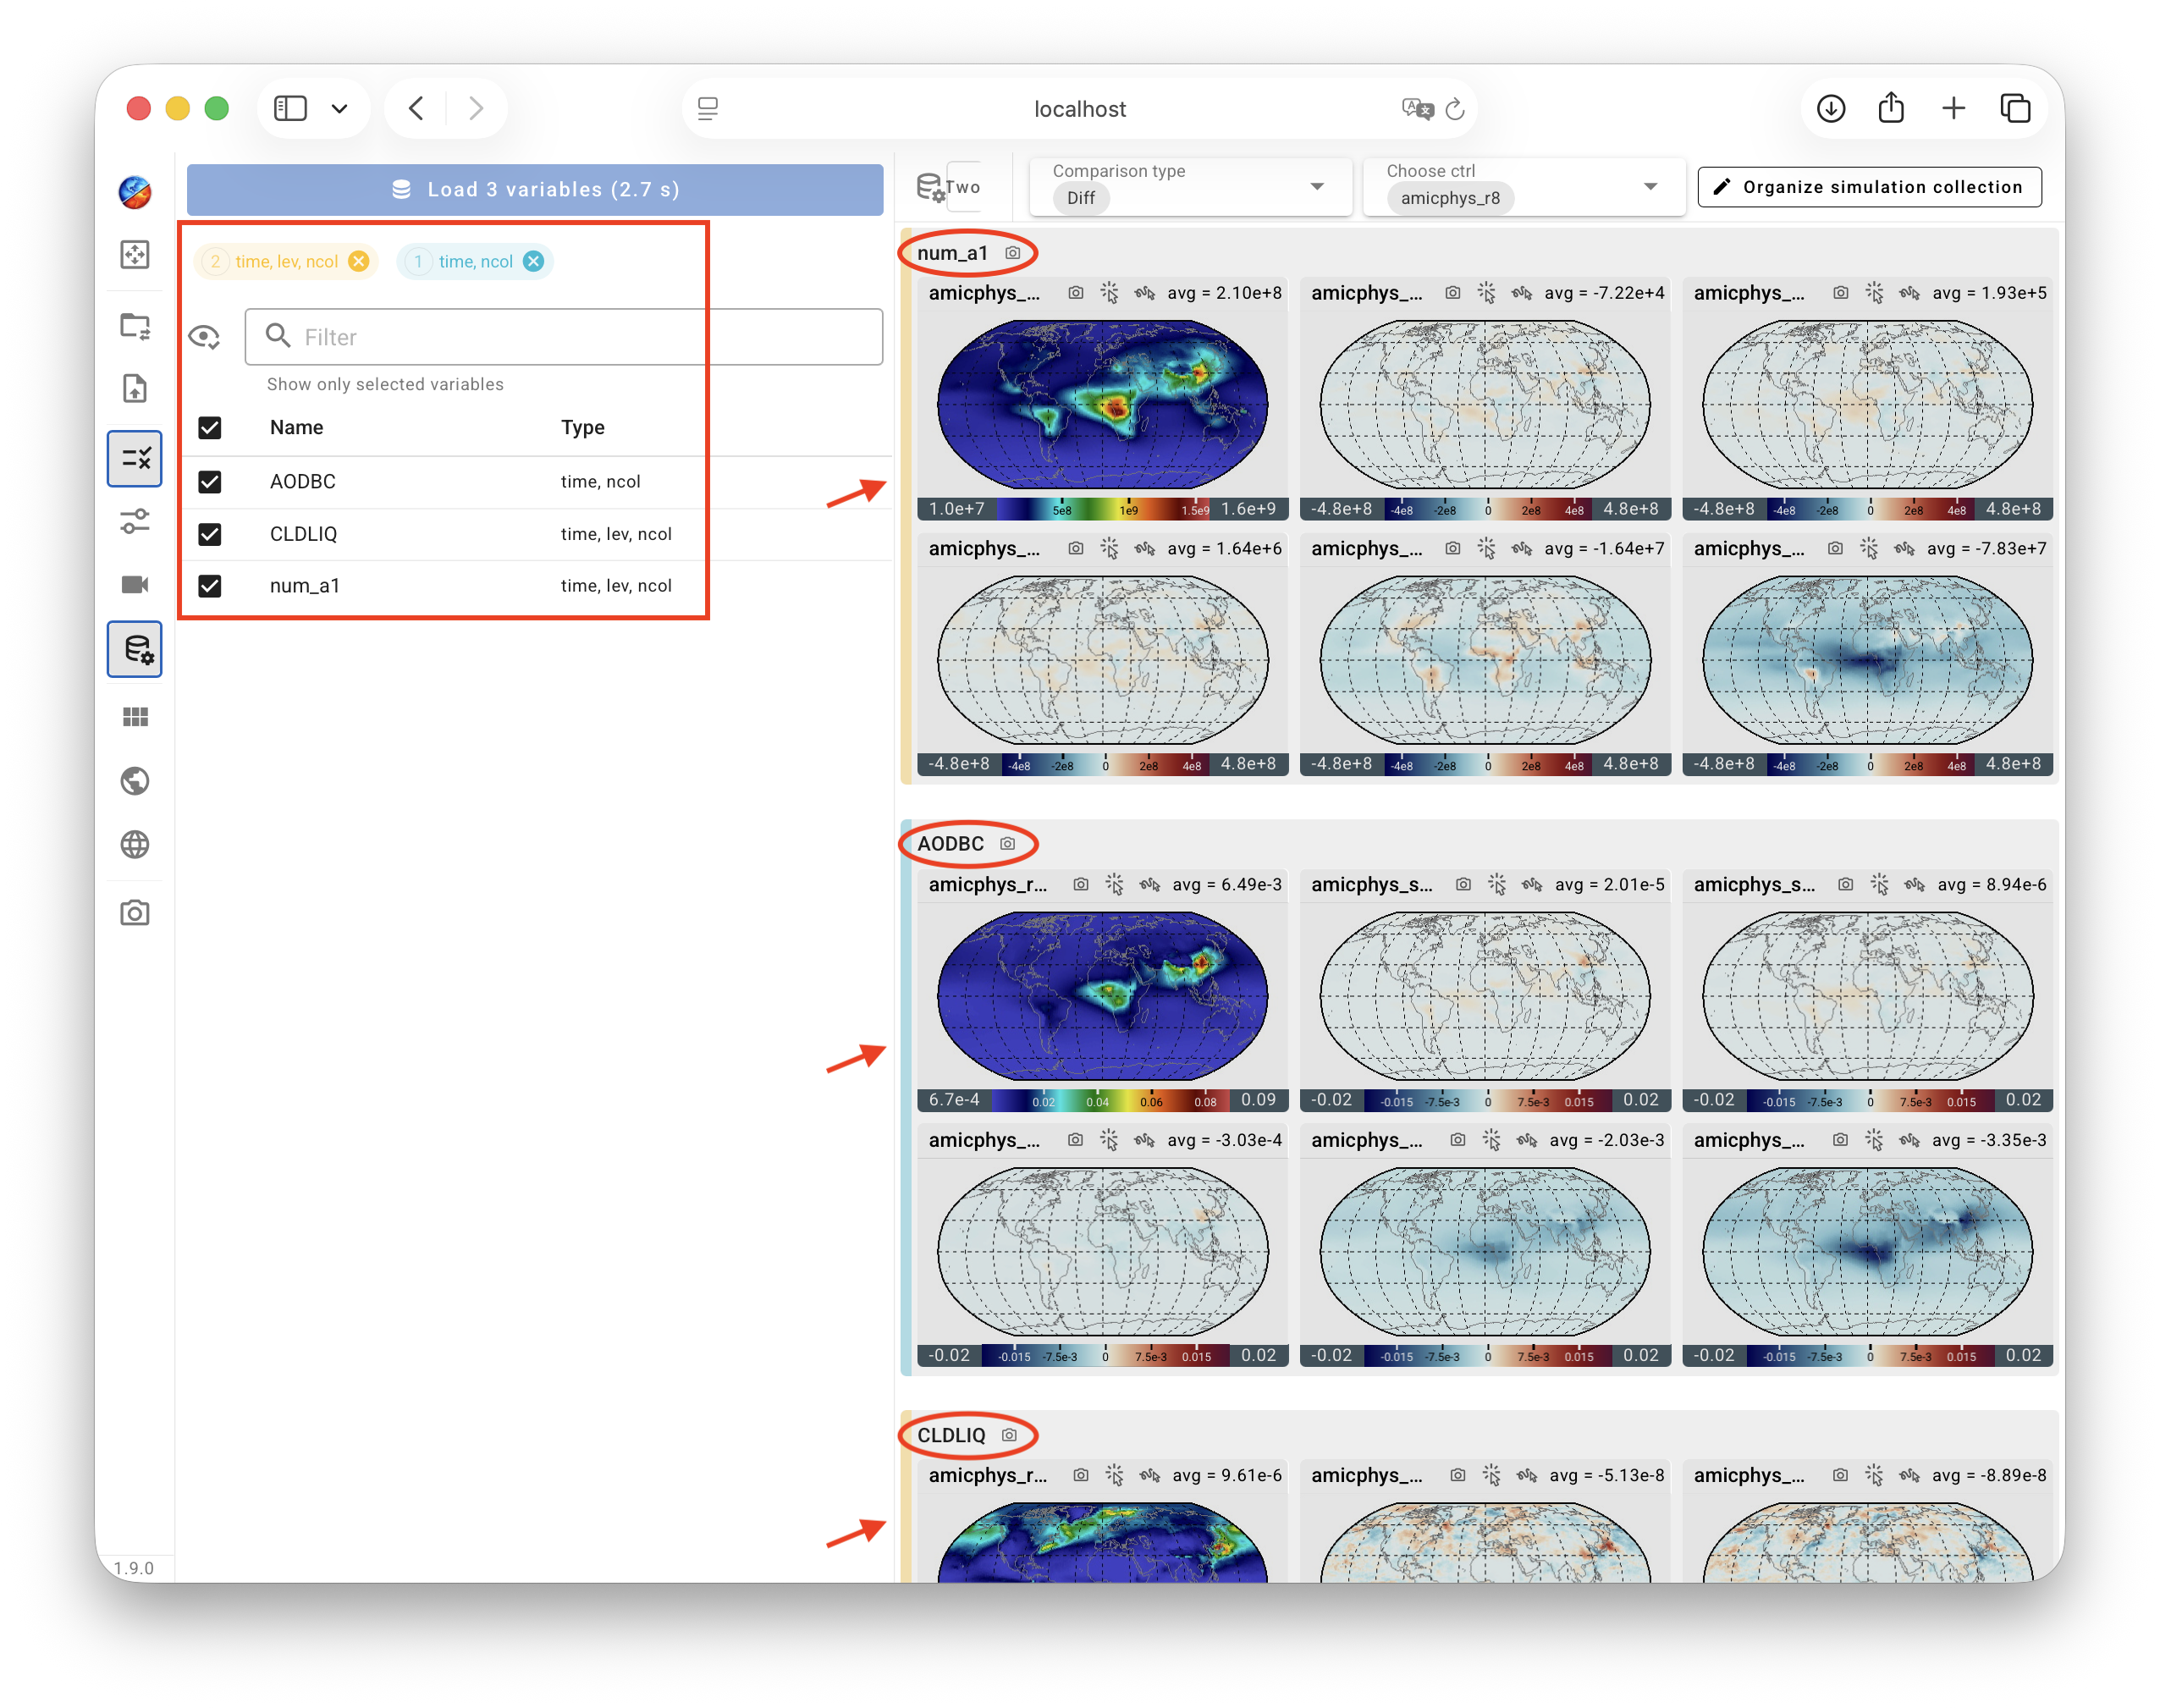Click the num_a1 color bar 1.0e+7 to 1.6e+9
This screenshot has width=2160, height=1708.
pyautogui.click(x=1103, y=509)
